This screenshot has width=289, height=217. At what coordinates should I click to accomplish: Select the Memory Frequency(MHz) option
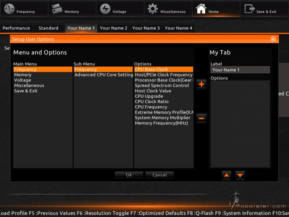coord(164,123)
